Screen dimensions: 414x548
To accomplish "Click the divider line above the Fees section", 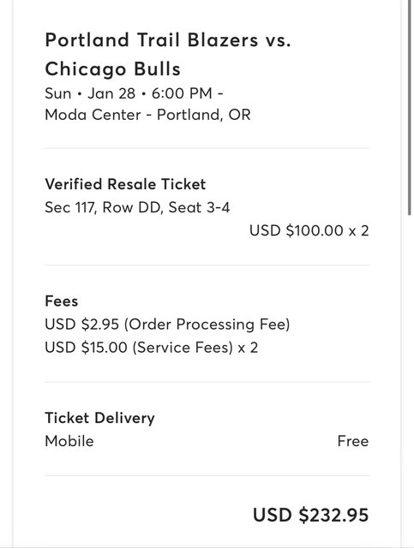I will tap(207, 265).
